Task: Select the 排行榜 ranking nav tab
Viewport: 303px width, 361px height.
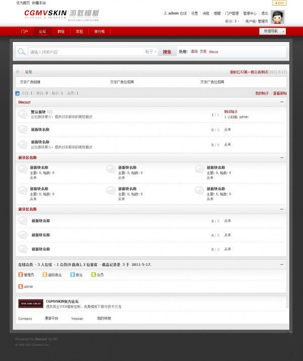Action: [99, 31]
